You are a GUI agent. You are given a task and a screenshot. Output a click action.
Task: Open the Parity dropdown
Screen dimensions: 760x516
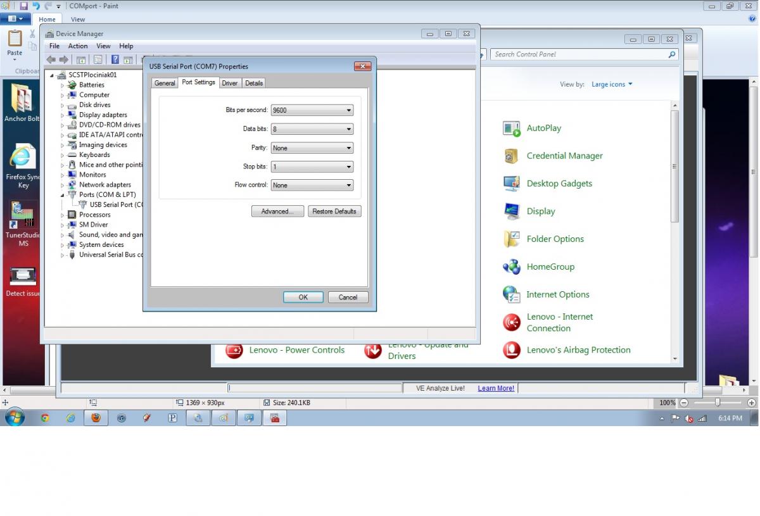(312, 148)
